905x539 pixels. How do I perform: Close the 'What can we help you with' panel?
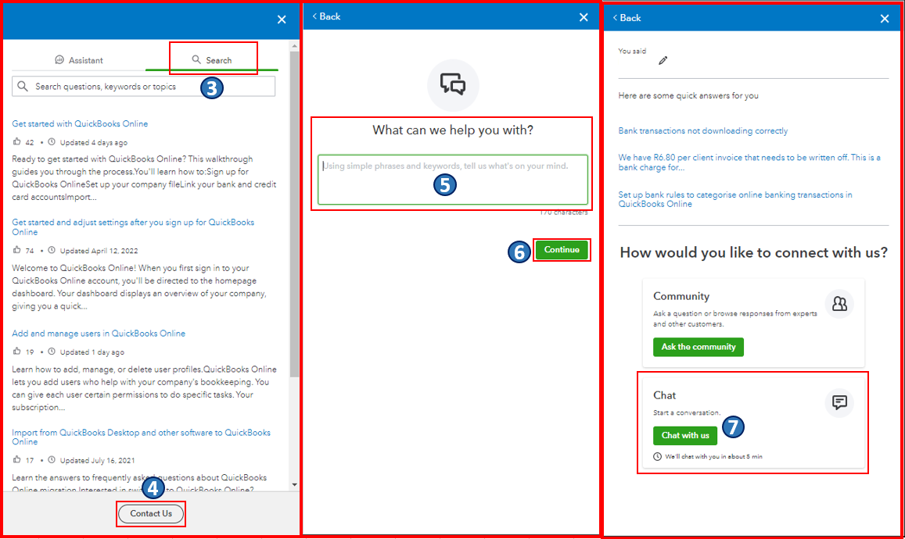coord(584,17)
